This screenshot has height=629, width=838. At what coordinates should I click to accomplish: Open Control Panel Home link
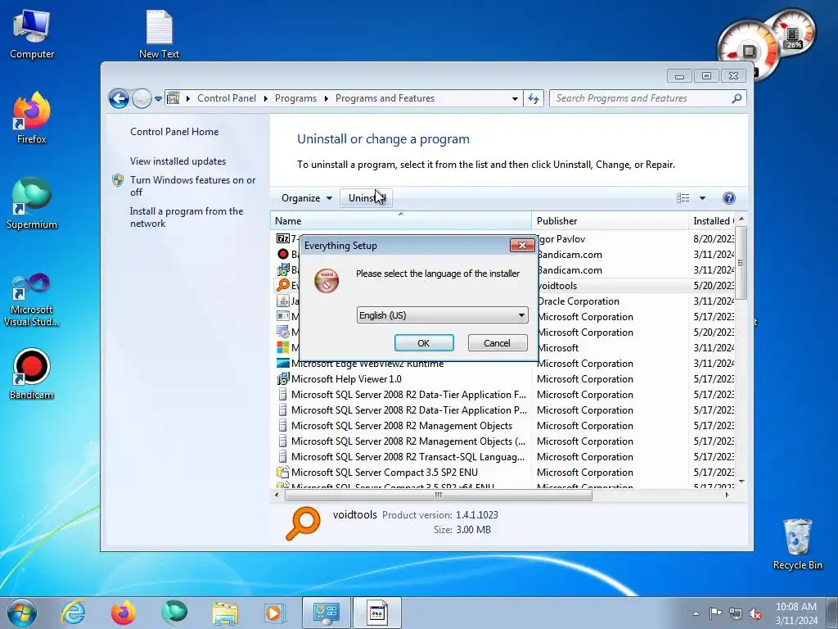pos(174,132)
